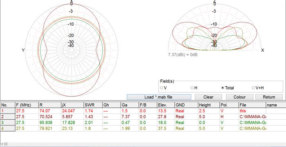Click SWR value 2.01
The width and height of the screenshot is (286, 147).
click(88, 123)
